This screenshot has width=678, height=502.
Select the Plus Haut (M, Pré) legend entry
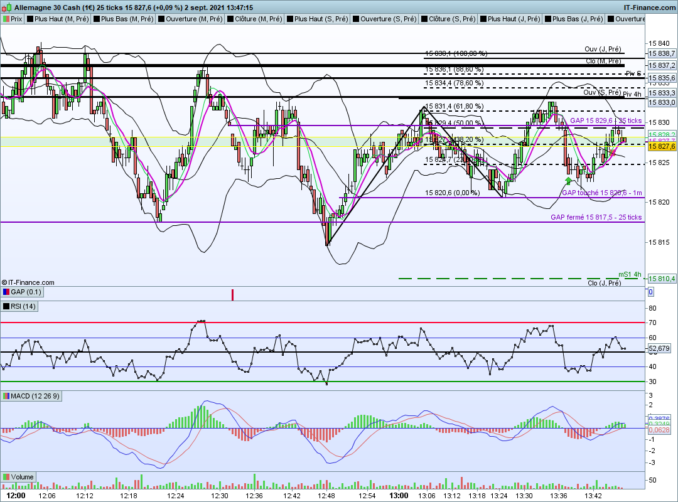click(58, 19)
